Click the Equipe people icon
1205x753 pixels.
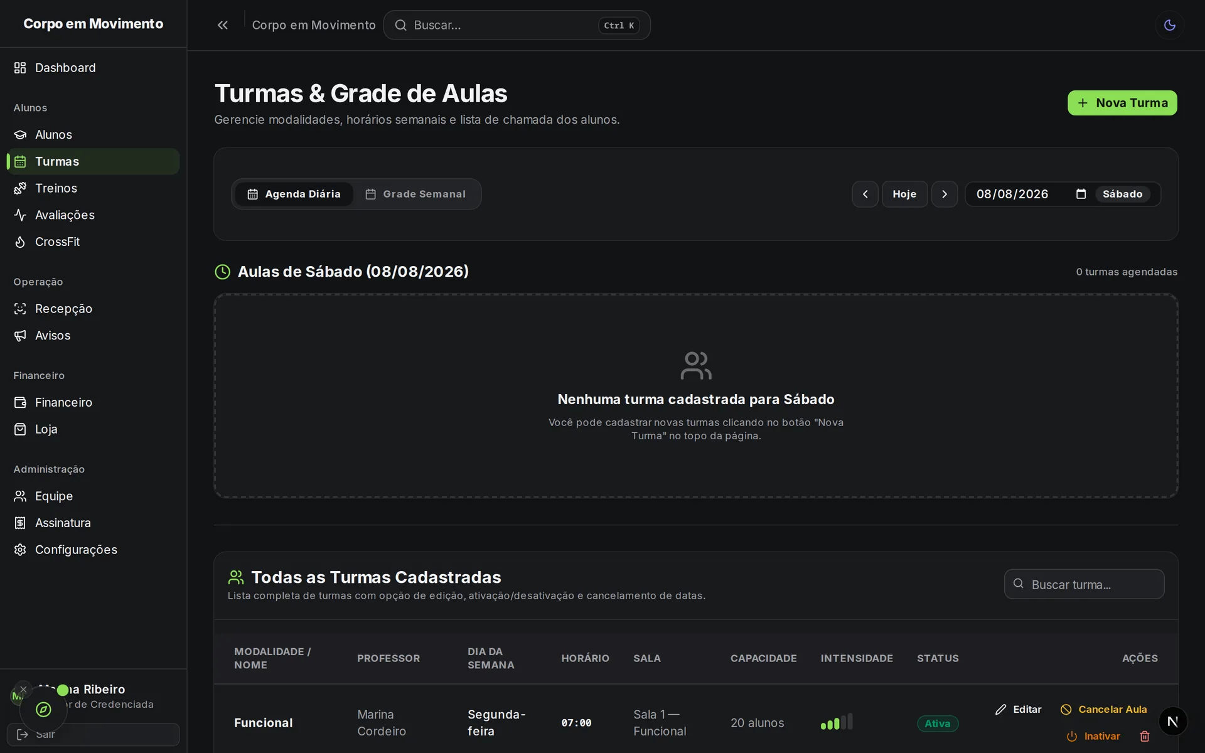20,496
